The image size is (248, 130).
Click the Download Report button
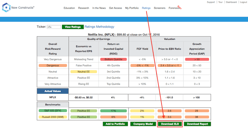click(197, 124)
